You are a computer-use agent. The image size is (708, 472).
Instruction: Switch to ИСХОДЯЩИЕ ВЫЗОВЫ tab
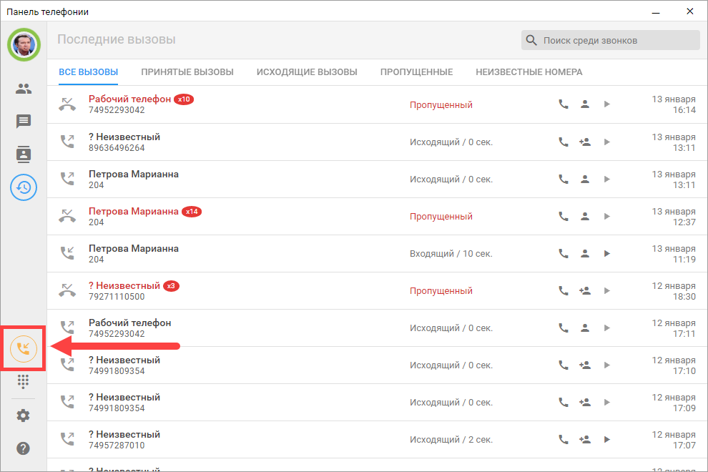(x=307, y=72)
